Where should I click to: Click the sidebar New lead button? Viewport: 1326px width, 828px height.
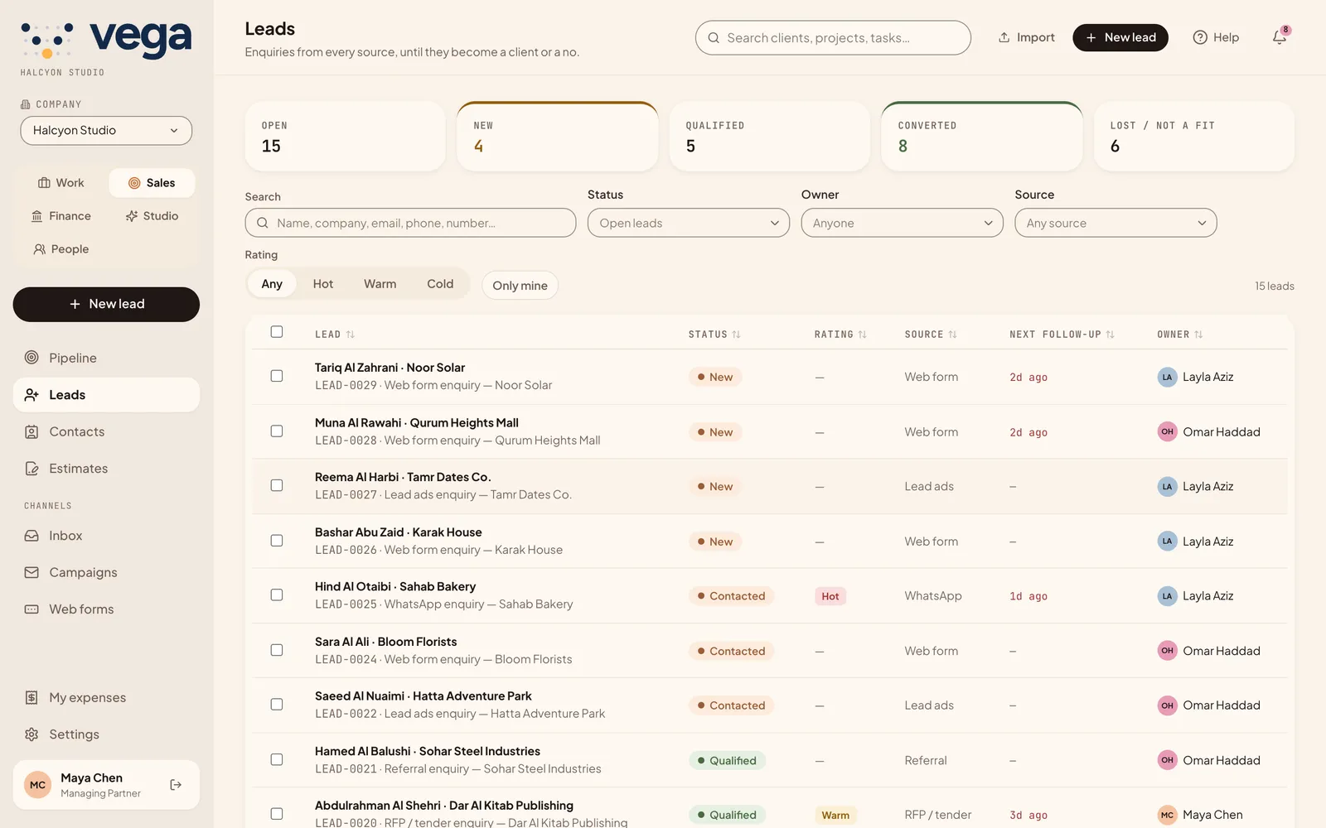[106, 305]
